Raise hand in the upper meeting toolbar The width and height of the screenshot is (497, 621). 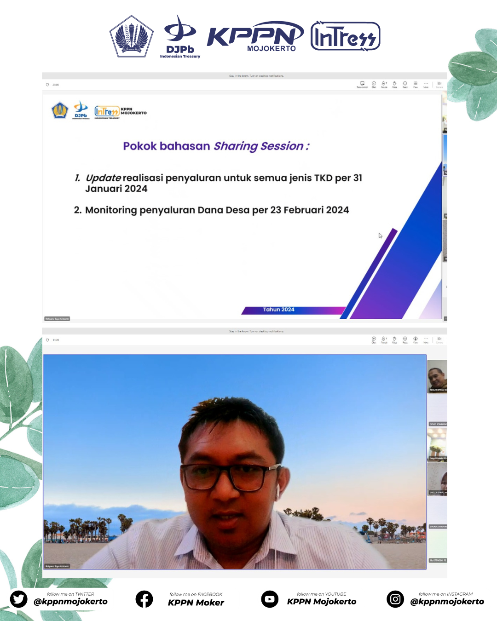coord(394,84)
